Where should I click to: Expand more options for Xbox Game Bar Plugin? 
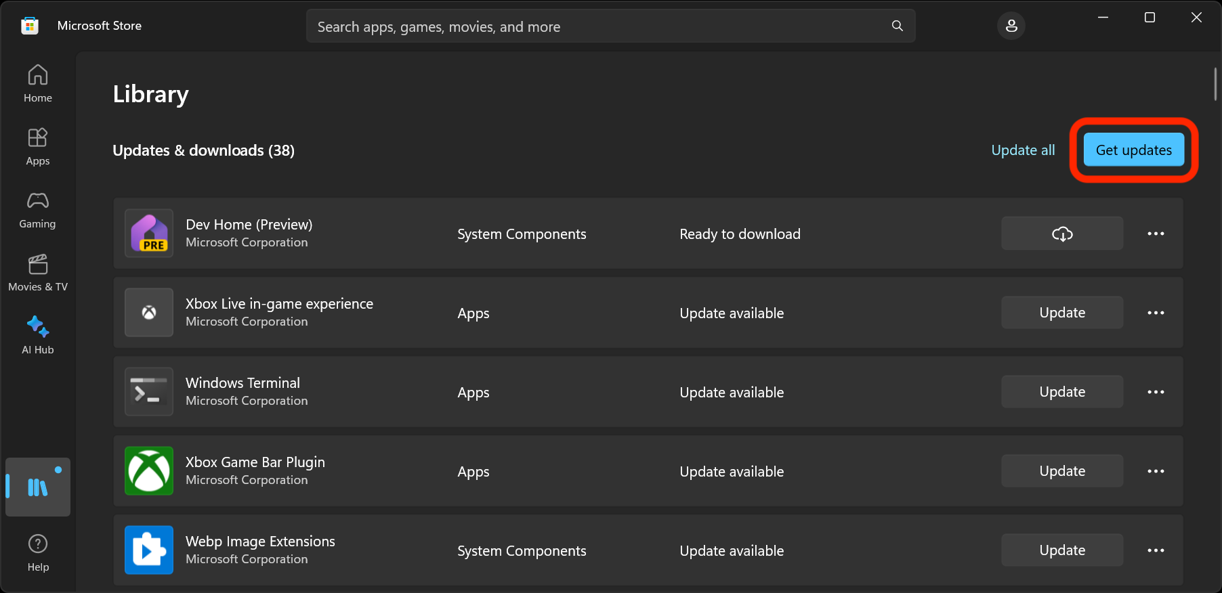tap(1156, 471)
